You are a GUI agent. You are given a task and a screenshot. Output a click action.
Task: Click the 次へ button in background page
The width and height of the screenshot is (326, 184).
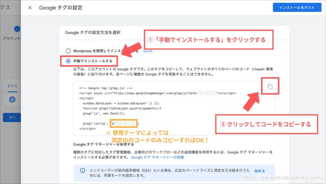tap(12, 118)
